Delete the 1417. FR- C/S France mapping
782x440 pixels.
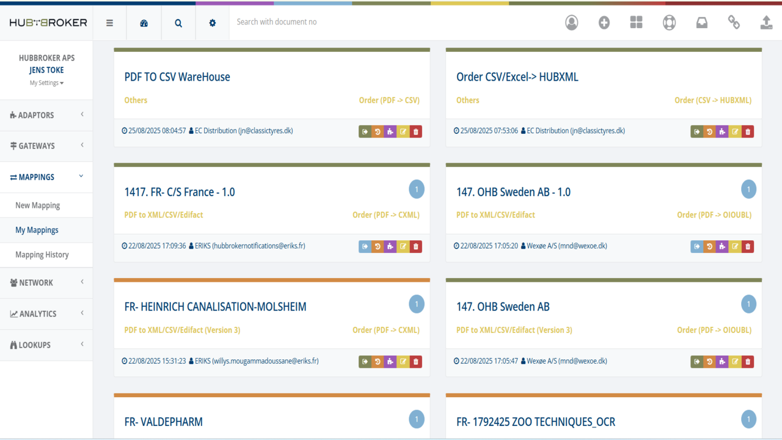(416, 246)
